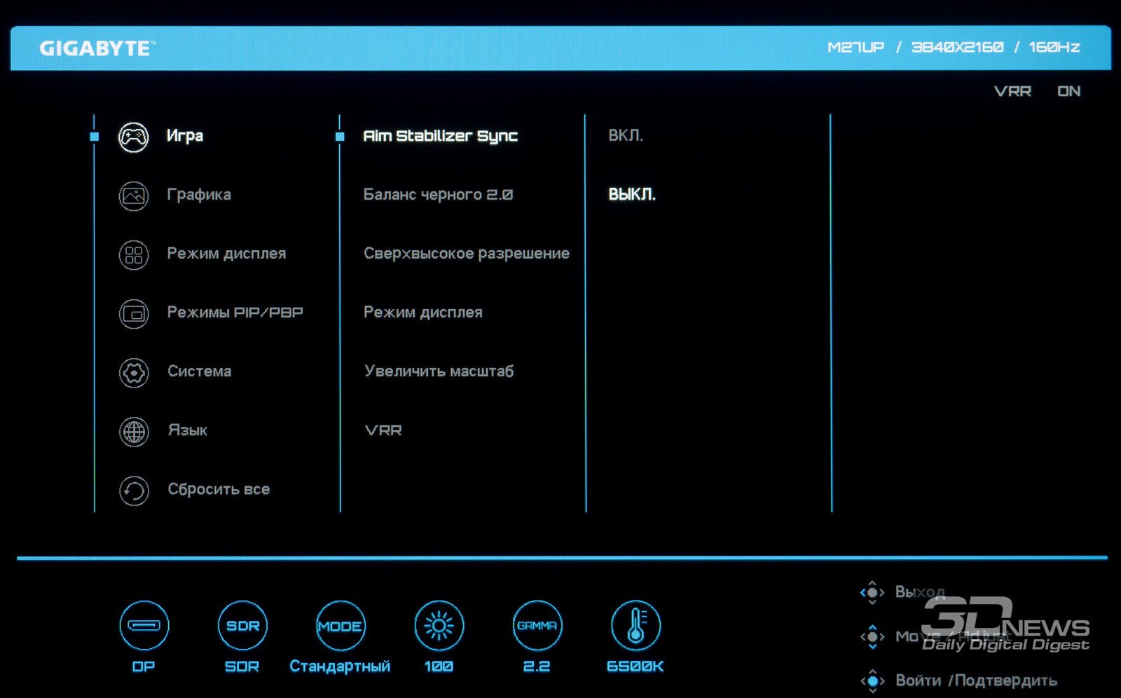The width and height of the screenshot is (1121, 698).
Task: Click the circular arrow reset icon
Action: point(133,490)
